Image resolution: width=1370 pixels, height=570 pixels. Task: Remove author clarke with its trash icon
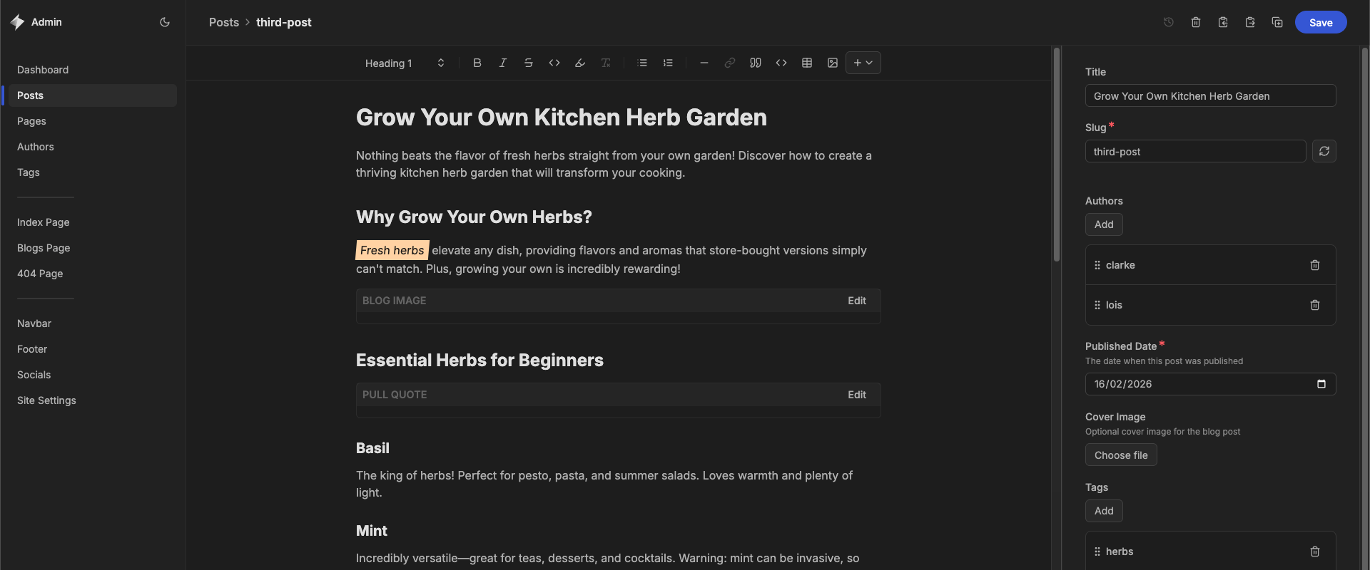click(x=1314, y=265)
